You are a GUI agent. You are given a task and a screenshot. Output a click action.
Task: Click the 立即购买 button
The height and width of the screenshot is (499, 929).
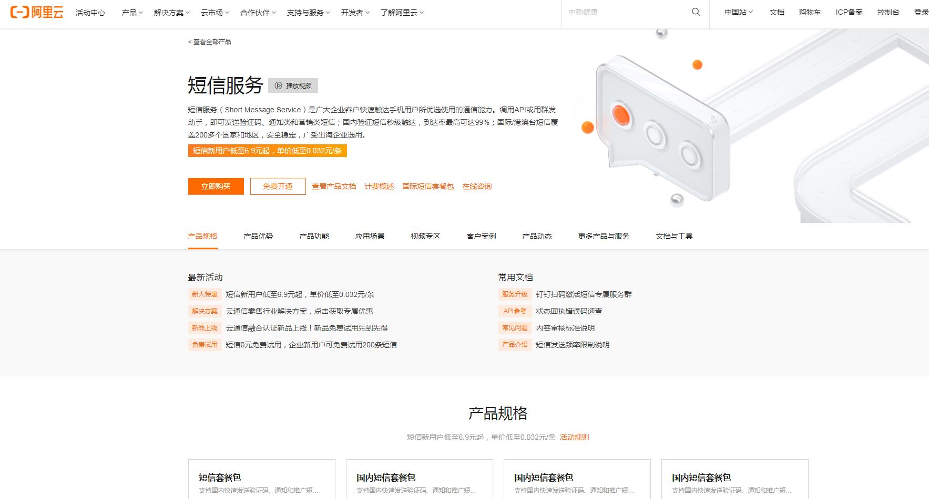pos(216,186)
